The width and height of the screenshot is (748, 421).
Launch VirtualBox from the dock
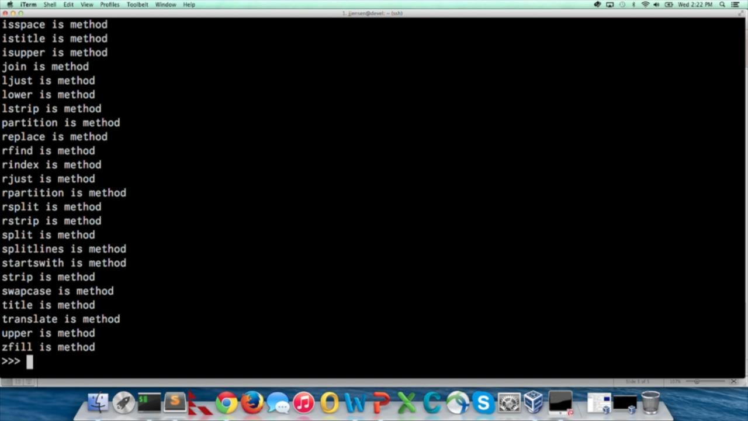(x=534, y=402)
